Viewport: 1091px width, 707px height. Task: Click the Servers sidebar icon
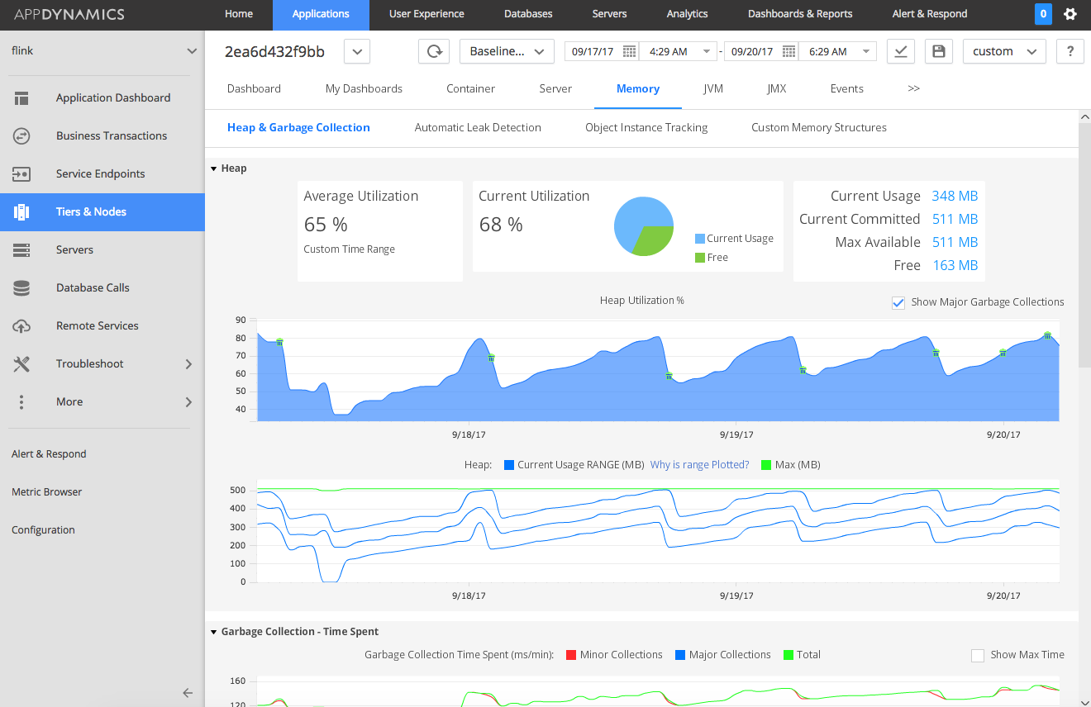point(21,250)
